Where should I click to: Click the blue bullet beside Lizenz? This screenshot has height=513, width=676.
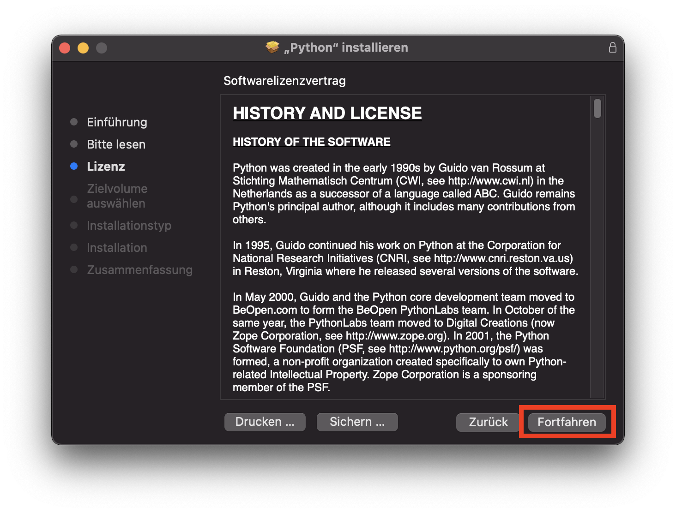pos(74,166)
